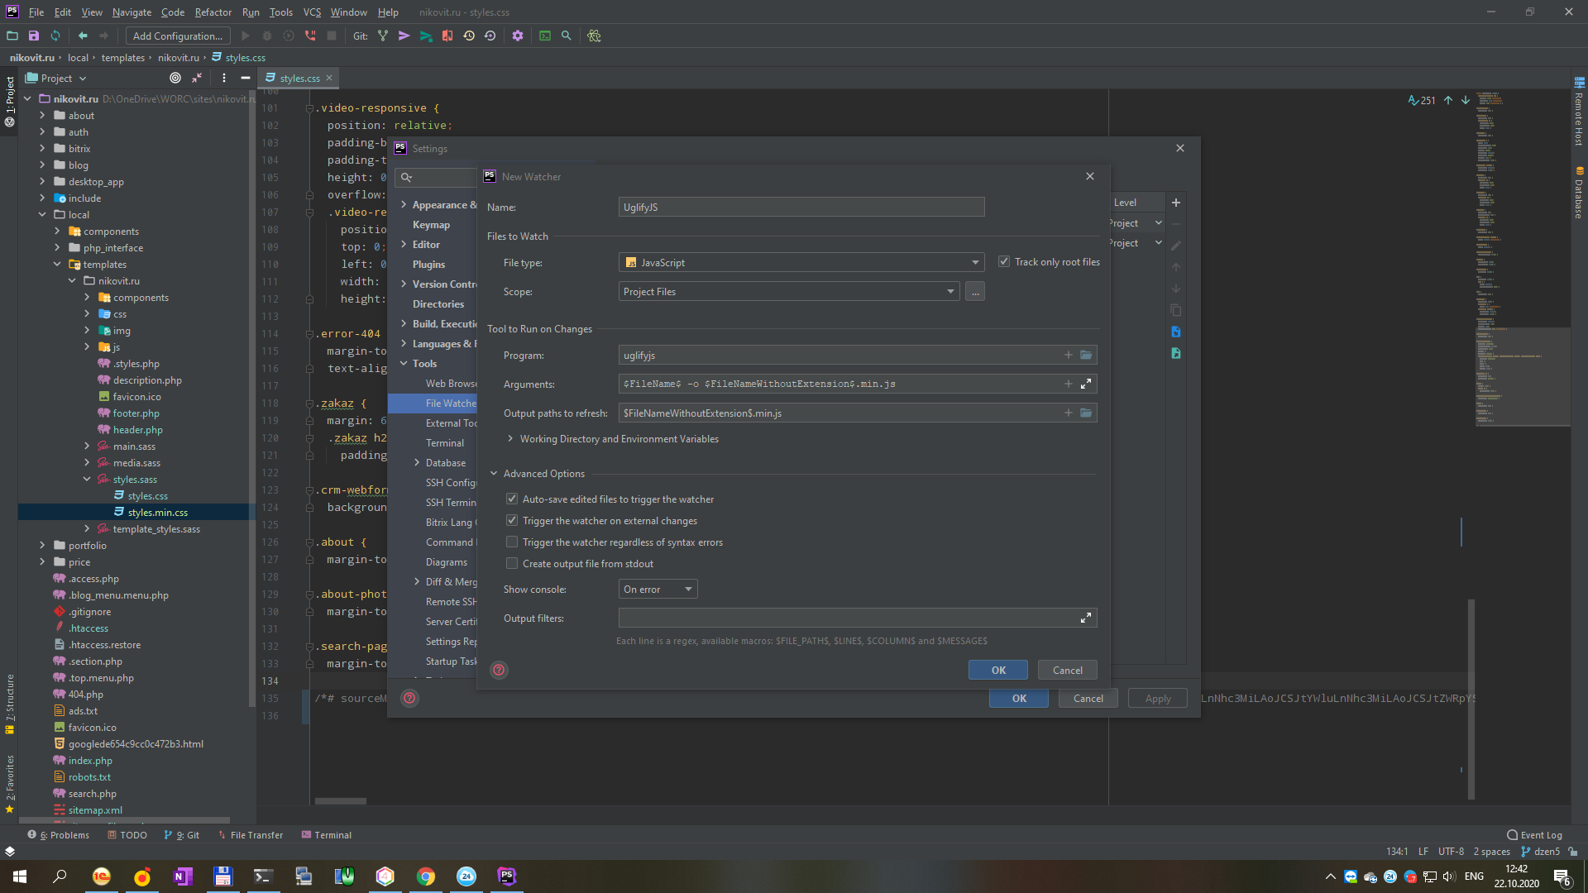Click the import watcher blue file icon
Viewport: 1588px width, 893px height.
pos(1176,332)
